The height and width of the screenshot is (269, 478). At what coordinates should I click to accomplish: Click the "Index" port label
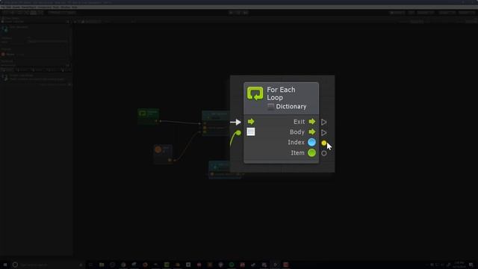296,143
